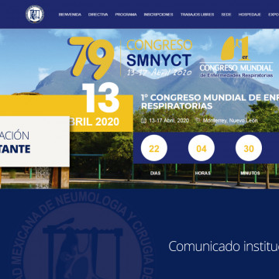Click the countdown circle showing 30 minutes
Screen dimensions: 279x279
249,148
